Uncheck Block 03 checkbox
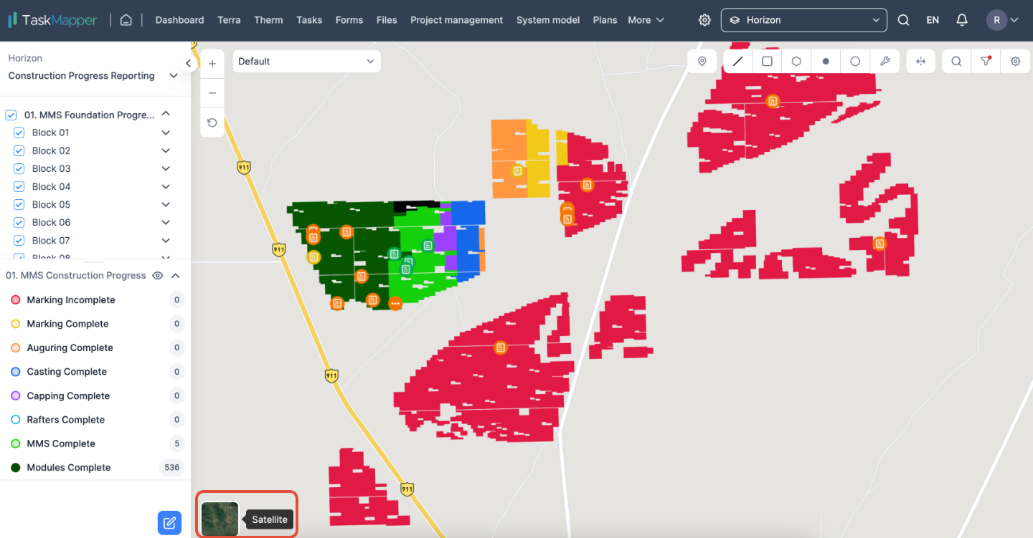Screen dimensions: 1033x538 tap(19, 168)
